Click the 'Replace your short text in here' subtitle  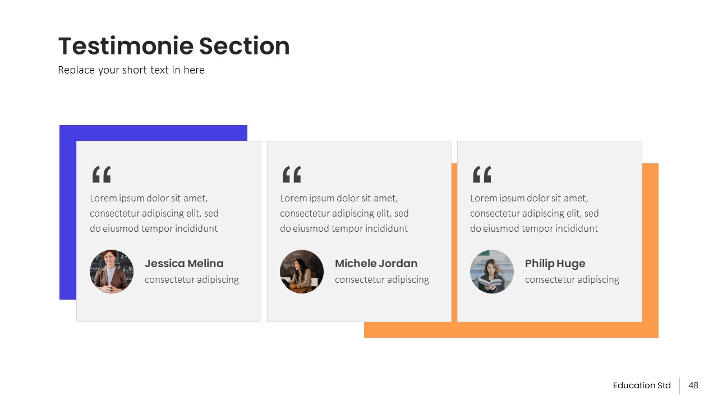tap(131, 70)
